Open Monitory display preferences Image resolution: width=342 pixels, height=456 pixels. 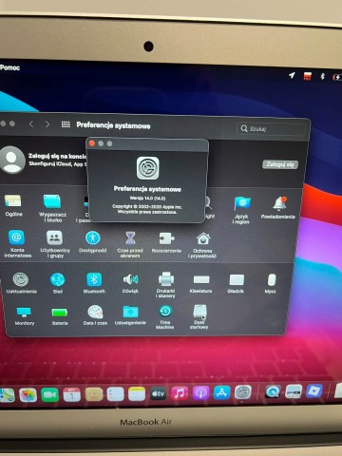pyautogui.click(x=24, y=315)
